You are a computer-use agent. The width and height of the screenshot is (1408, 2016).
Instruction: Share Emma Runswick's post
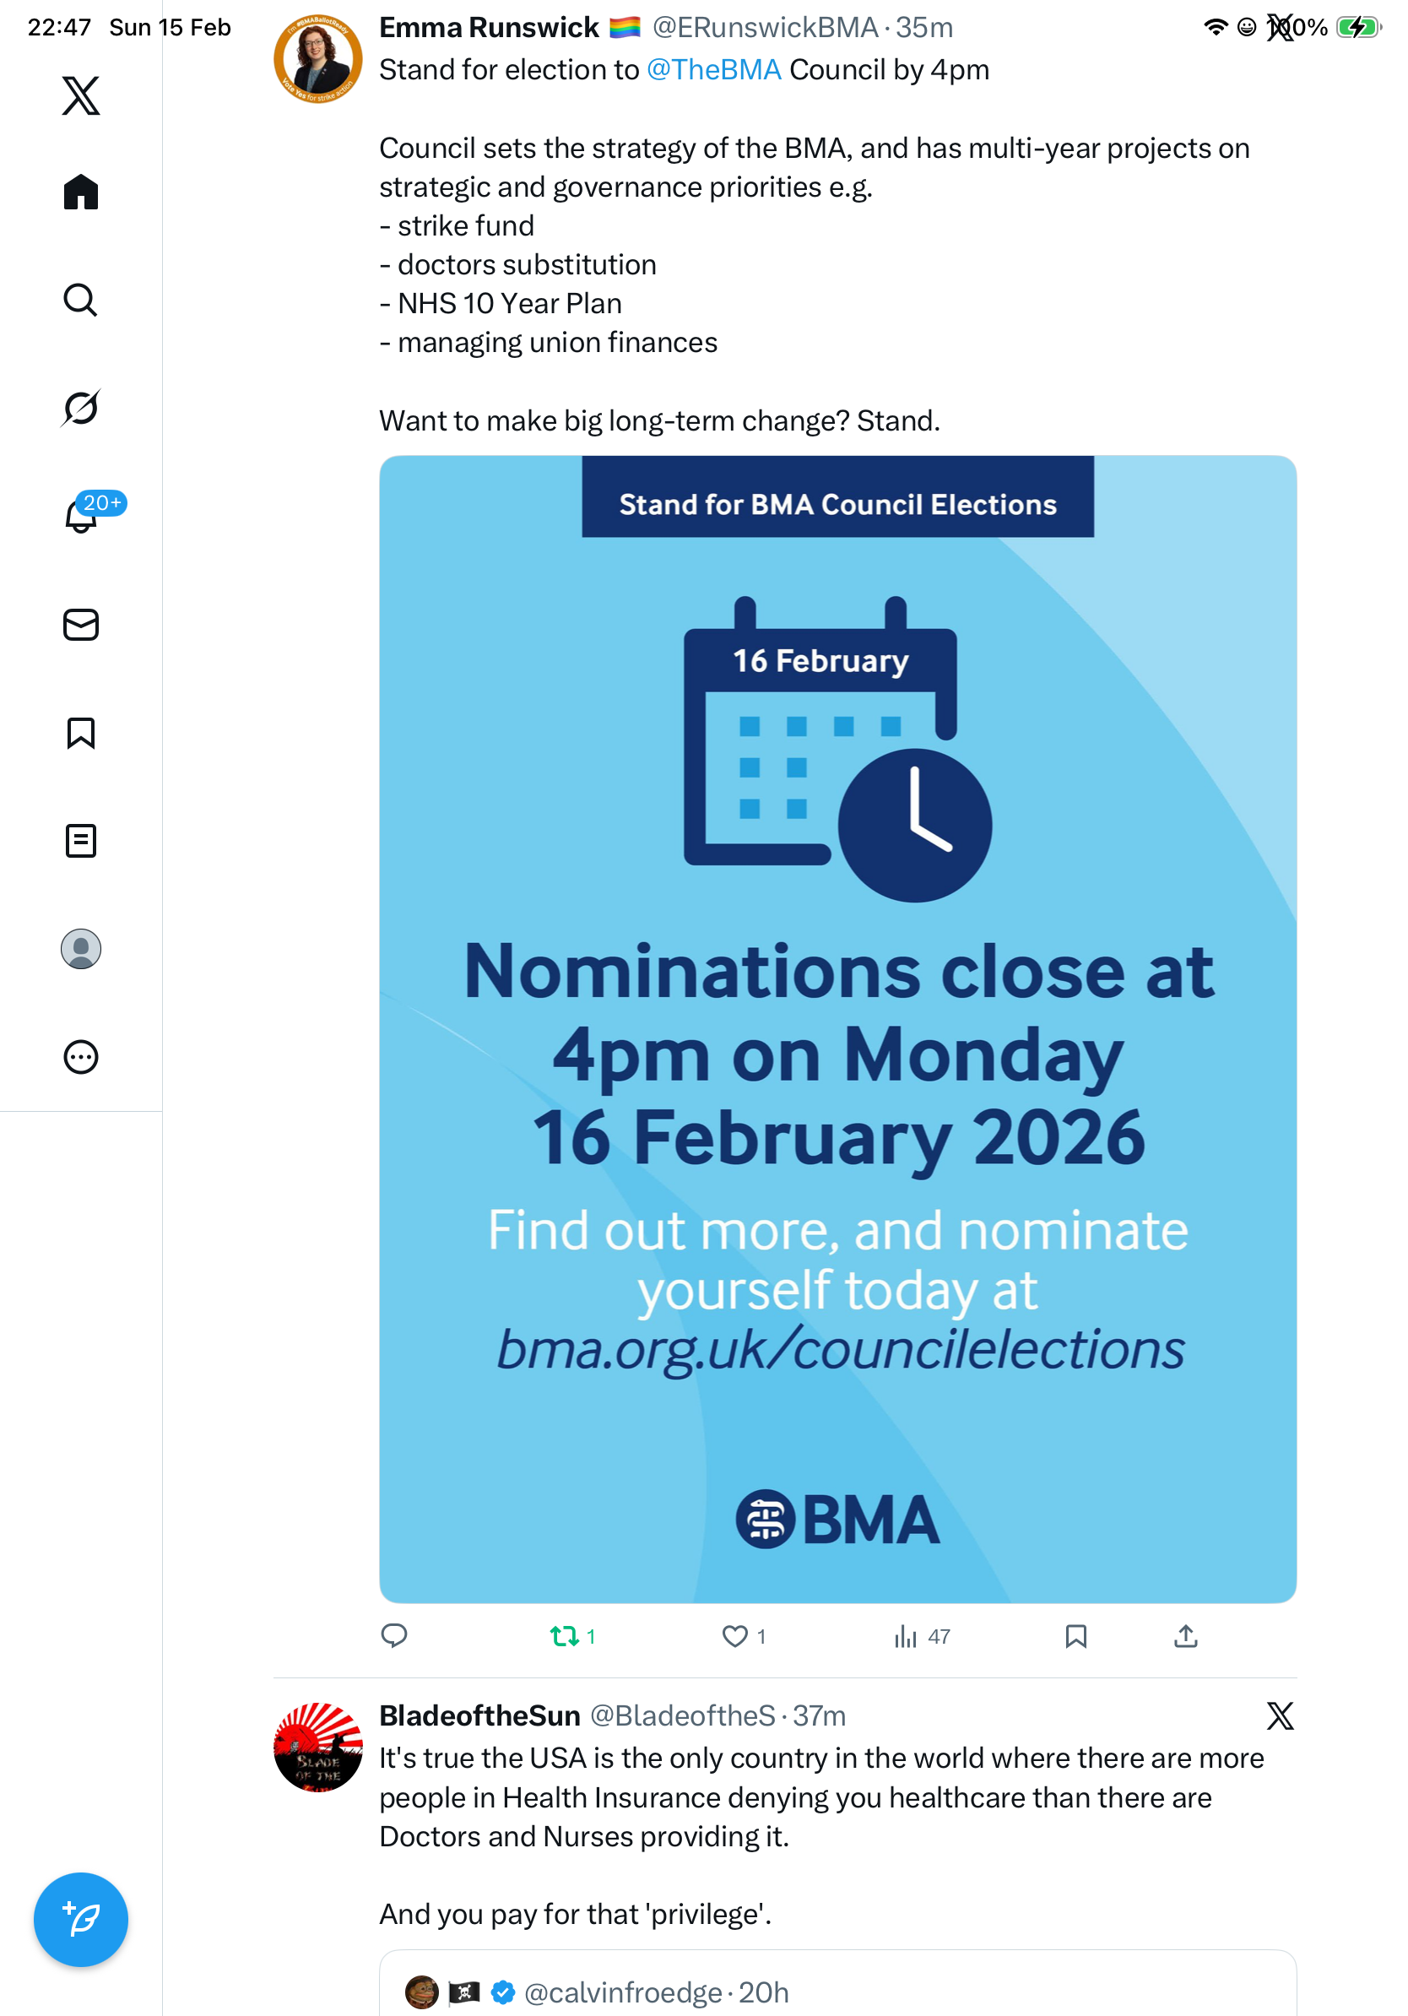coord(1185,1636)
